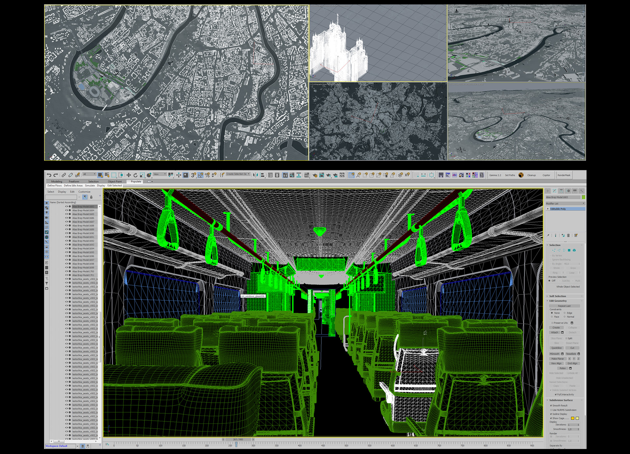The image size is (630, 454).
Task: Toggle Smooth Result checkbox
Action: 551,405
